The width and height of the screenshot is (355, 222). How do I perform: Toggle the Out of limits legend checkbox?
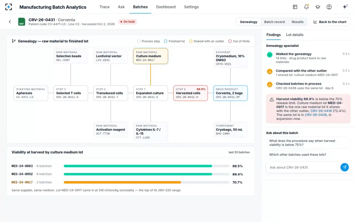(x=230, y=41)
